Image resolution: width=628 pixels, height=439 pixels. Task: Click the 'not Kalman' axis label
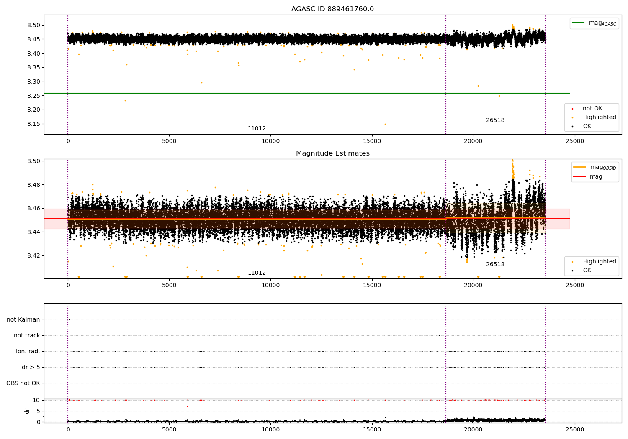click(23, 320)
